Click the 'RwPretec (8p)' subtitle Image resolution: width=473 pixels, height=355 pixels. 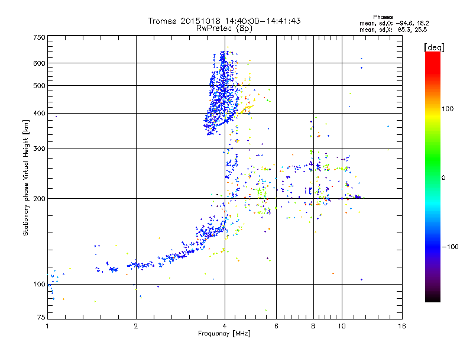[x=224, y=28]
